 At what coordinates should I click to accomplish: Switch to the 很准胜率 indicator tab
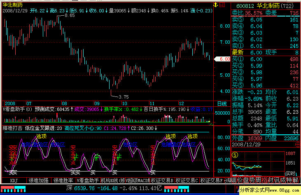(63, 181)
